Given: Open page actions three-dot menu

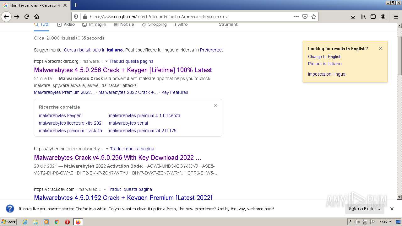Looking at the screenshot, I should pyautogui.click(x=296, y=17).
